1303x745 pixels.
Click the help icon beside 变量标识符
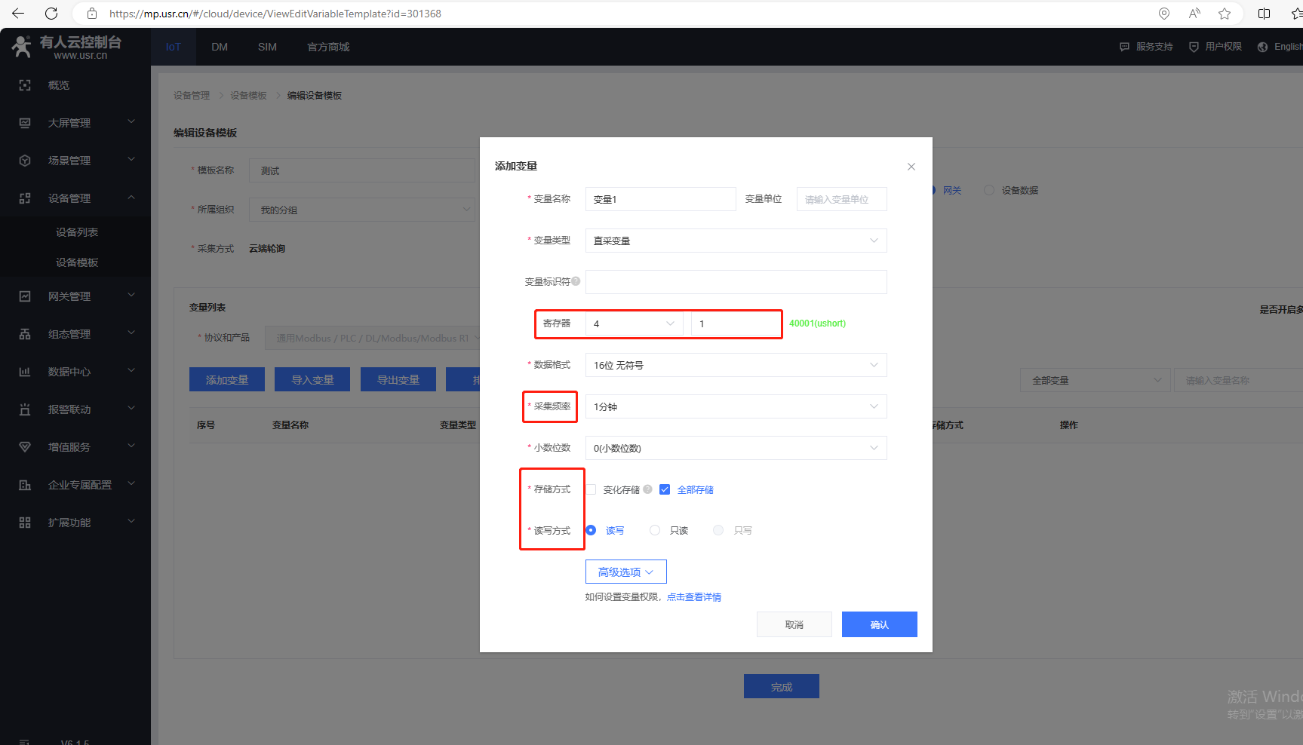tap(576, 281)
